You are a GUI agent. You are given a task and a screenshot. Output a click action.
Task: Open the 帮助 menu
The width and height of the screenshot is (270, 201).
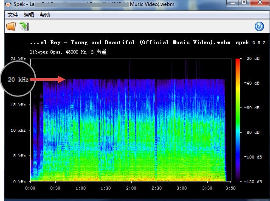point(45,15)
